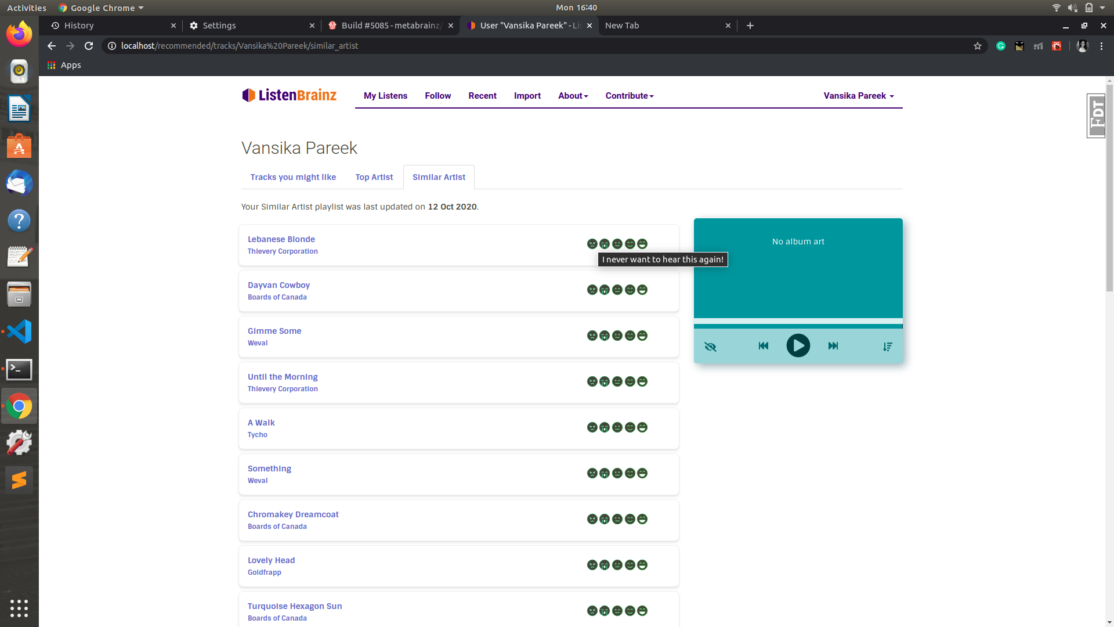Rate Something with the angry face
Viewport: 1114px width, 627px height.
(592, 473)
